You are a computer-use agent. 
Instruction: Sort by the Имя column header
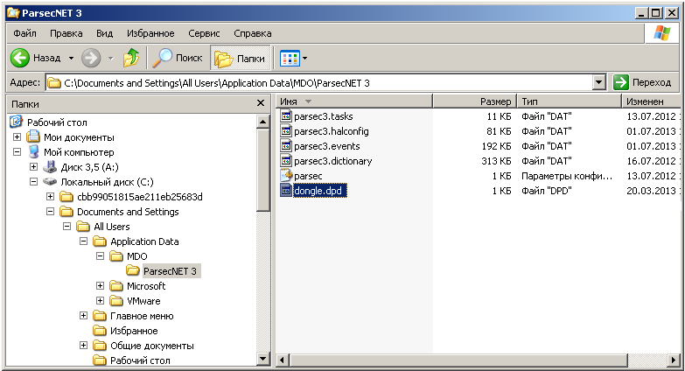click(353, 101)
